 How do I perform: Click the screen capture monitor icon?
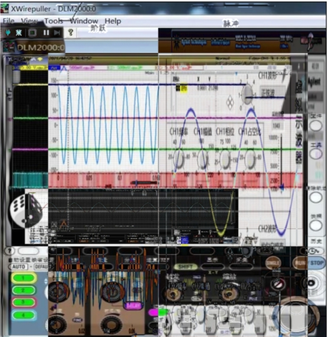32,33
